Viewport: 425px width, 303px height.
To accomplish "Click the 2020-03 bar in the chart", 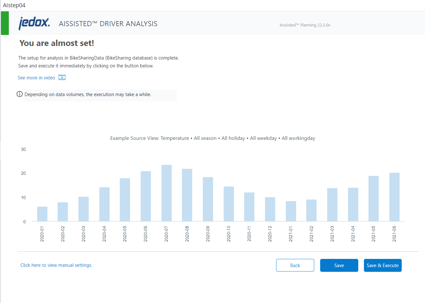I will [x=84, y=209].
